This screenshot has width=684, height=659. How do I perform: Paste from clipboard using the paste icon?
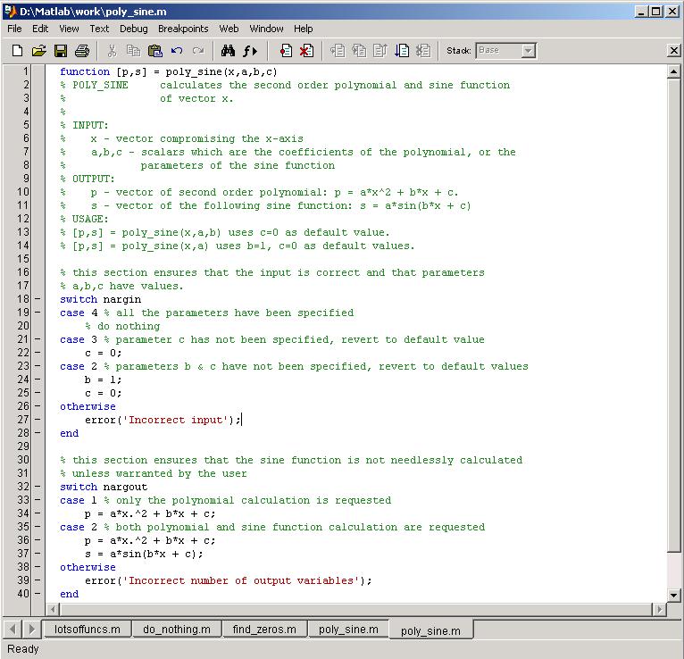(154, 51)
